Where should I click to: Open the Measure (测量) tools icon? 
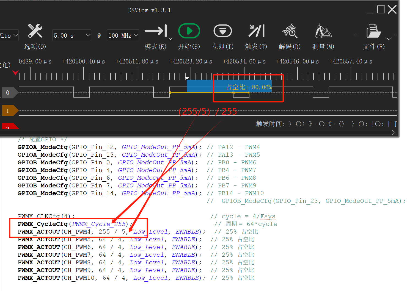click(x=323, y=31)
